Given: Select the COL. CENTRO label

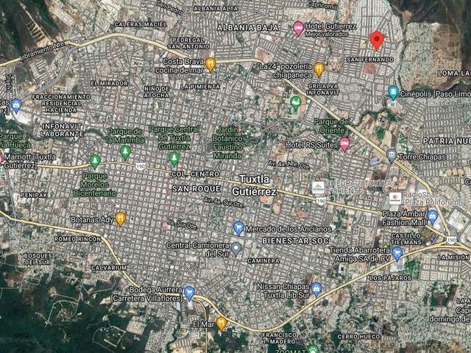Looking at the screenshot, I should (195, 174).
